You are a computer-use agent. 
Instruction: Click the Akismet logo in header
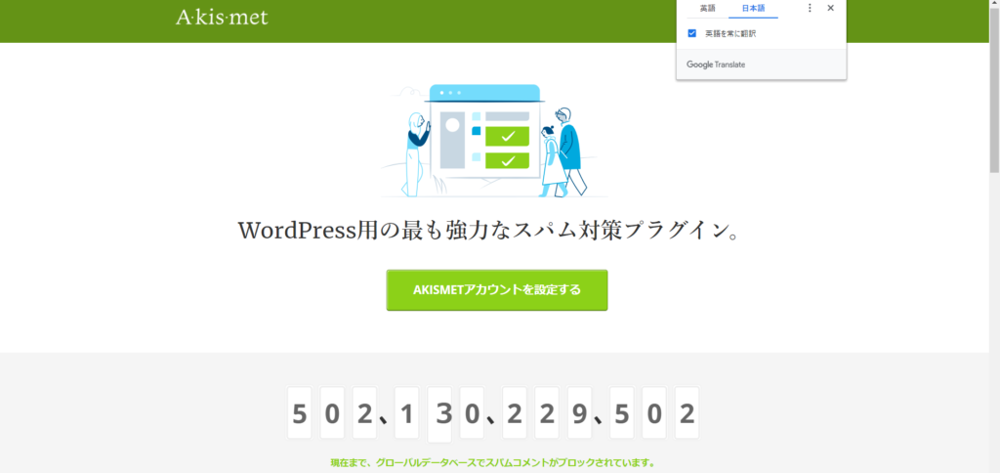pyautogui.click(x=222, y=16)
